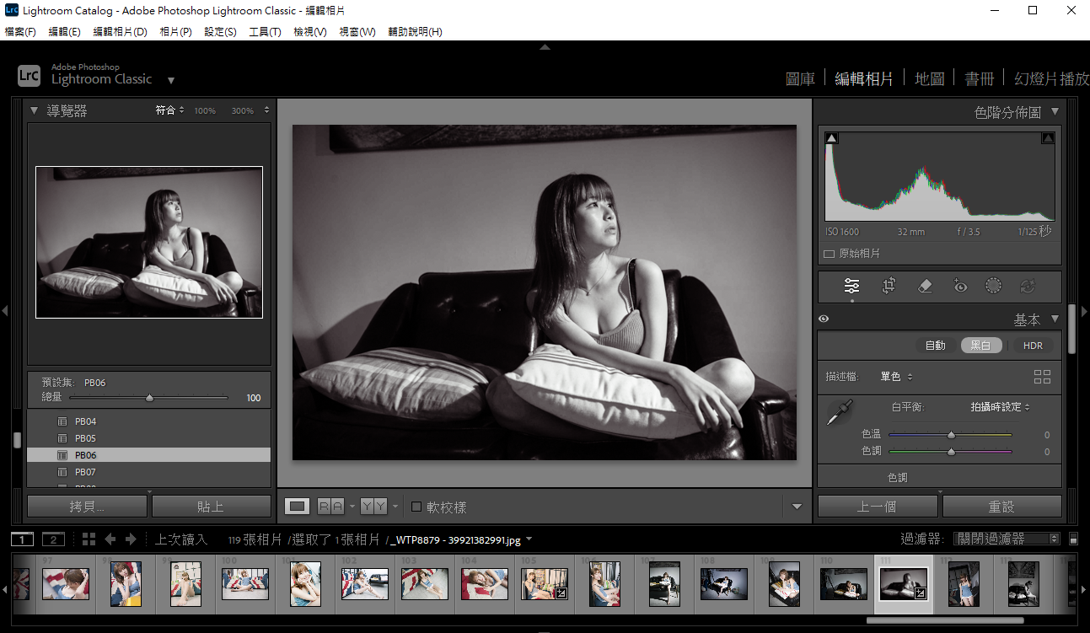Switch to the Map (地圖) module
The width and height of the screenshot is (1090, 633).
[x=929, y=78]
